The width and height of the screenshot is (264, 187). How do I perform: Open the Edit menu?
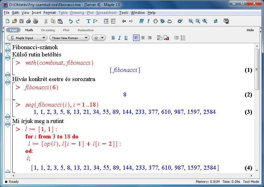[15, 13]
